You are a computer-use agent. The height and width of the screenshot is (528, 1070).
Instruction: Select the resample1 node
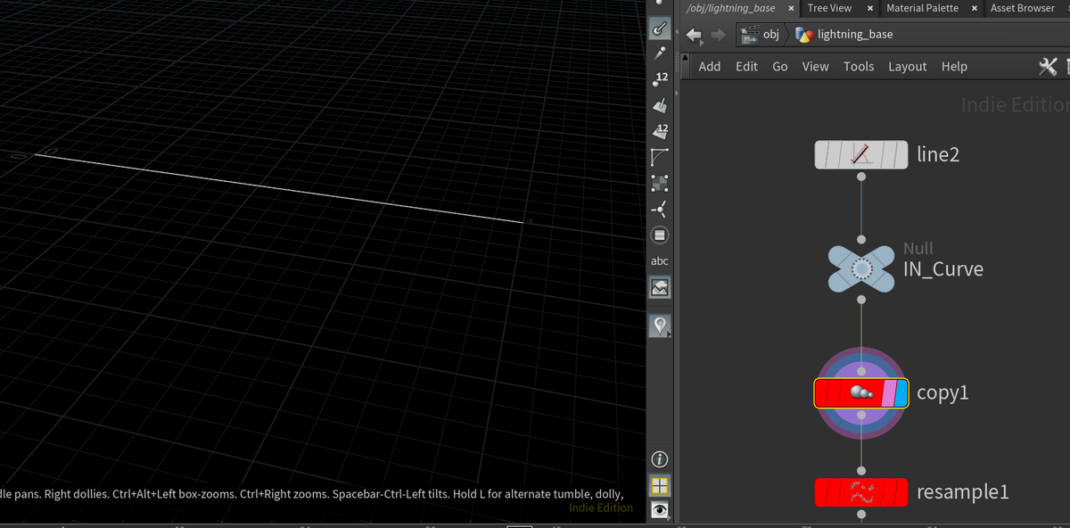[860, 491]
